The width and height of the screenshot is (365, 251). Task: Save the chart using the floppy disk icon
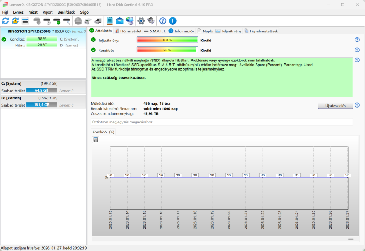pos(96,139)
